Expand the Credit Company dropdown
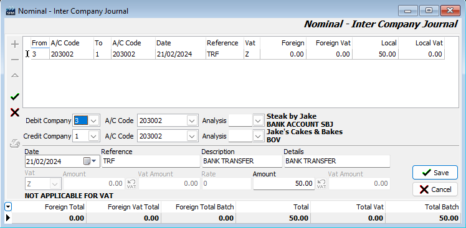The width and height of the screenshot is (466, 228). coord(93,137)
